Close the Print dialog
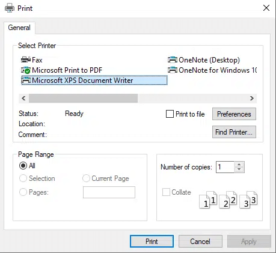Image resolution: width=276 pixels, height=253 pixels. [266, 8]
